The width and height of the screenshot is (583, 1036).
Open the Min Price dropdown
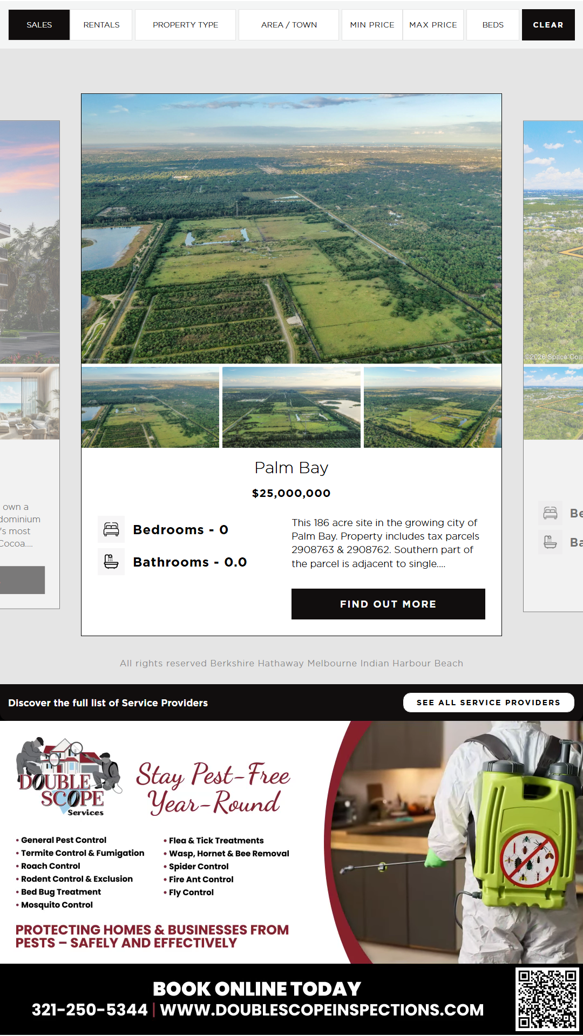coord(372,25)
